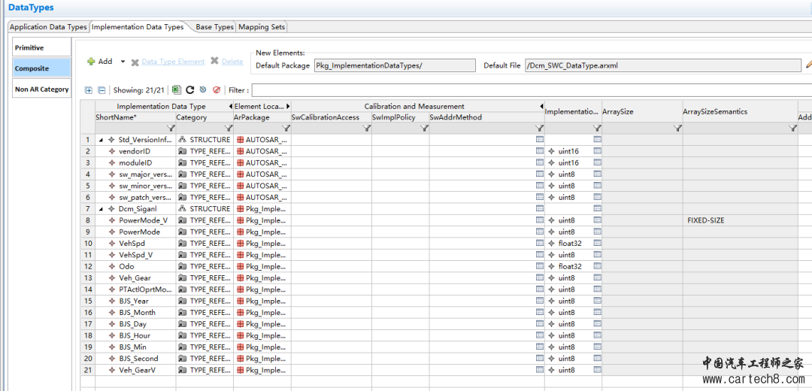This screenshot has height=391, width=812.
Task: Click Odo row's float32 reference table icon
Action: point(597,266)
